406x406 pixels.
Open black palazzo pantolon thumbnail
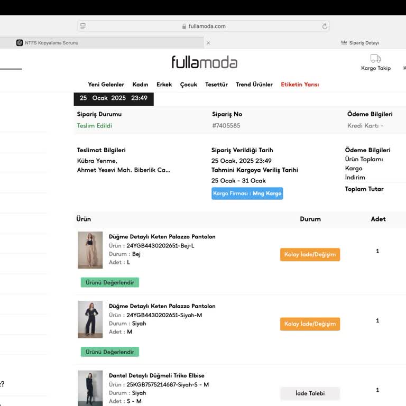pyautogui.click(x=90, y=319)
